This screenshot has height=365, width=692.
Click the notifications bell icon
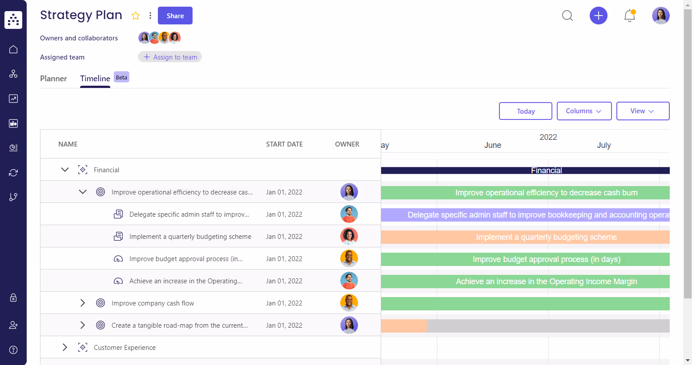[629, 16]
